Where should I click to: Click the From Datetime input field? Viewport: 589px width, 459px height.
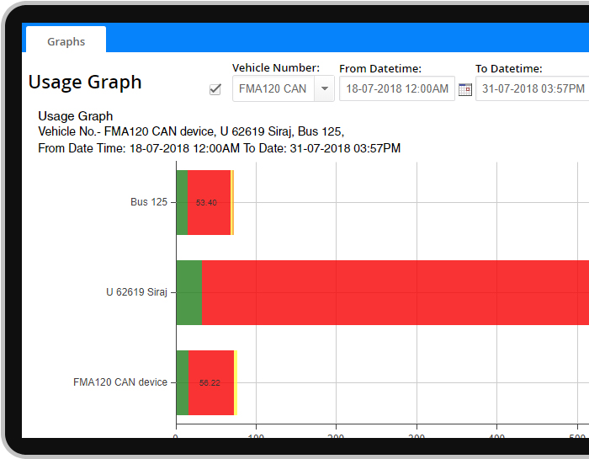tap(396, 88)
